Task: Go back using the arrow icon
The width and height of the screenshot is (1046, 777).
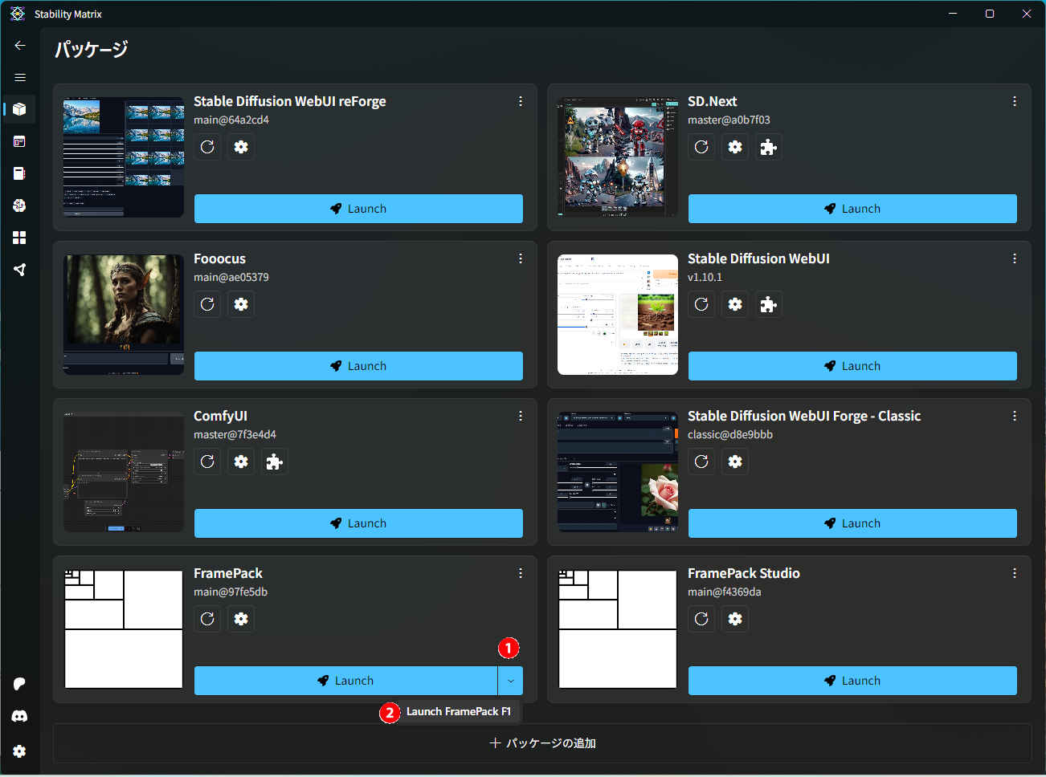Action: tap(20, 45)
